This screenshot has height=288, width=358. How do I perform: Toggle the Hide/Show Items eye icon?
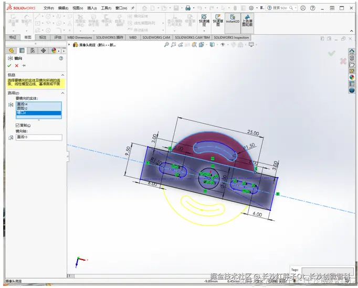tap(223, 45)
